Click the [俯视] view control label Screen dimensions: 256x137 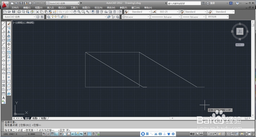20,23
